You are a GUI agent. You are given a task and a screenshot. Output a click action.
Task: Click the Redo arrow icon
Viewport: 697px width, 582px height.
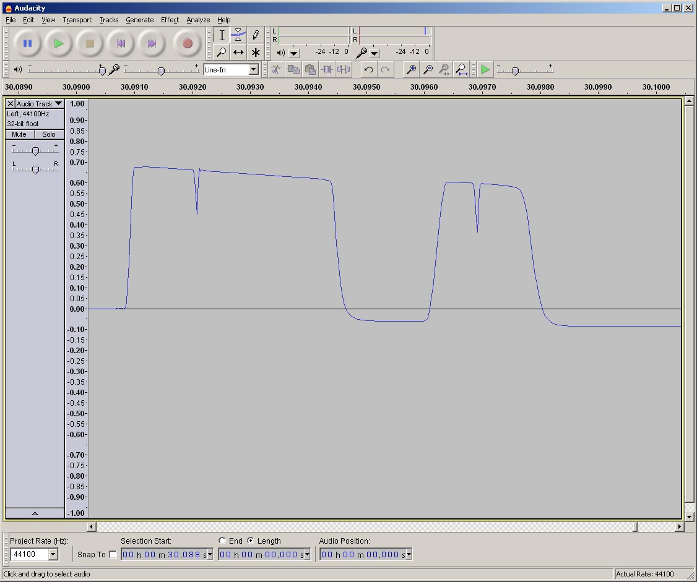coord(386,69)
